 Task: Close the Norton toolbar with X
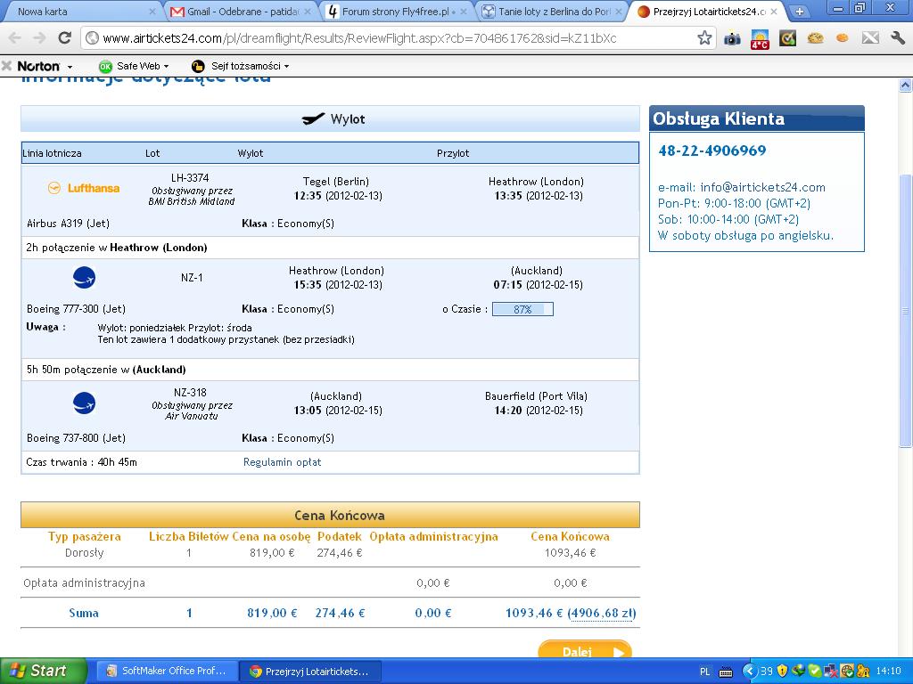(6, 66)
